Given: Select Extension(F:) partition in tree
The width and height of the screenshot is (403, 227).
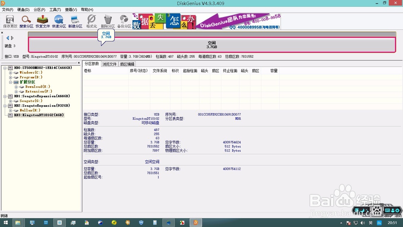Looking at the screenshot, I should tap(39, 91).
